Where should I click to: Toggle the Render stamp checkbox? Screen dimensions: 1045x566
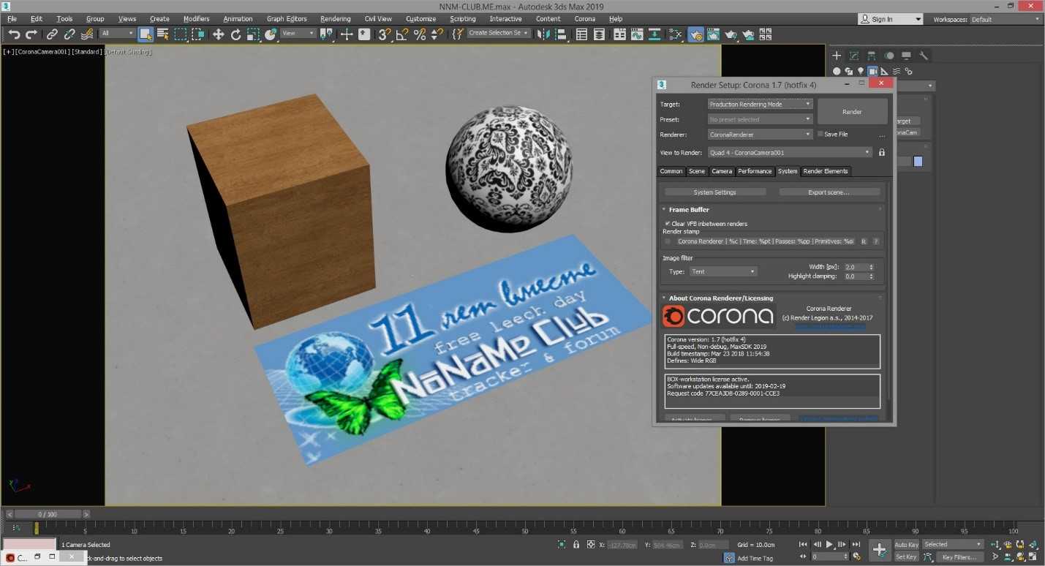point(668,241)
